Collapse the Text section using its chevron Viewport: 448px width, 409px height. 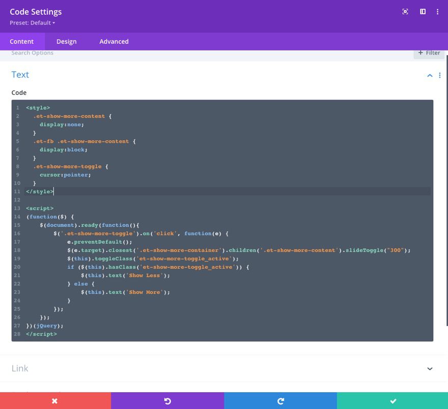[x=429, y=75]
